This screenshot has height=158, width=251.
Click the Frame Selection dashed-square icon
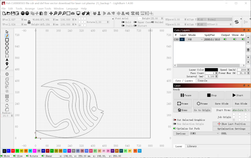click(x=68, y=13)
